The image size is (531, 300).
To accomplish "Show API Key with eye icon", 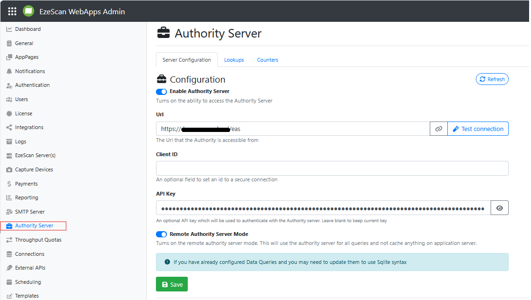I will click(500, 208).
